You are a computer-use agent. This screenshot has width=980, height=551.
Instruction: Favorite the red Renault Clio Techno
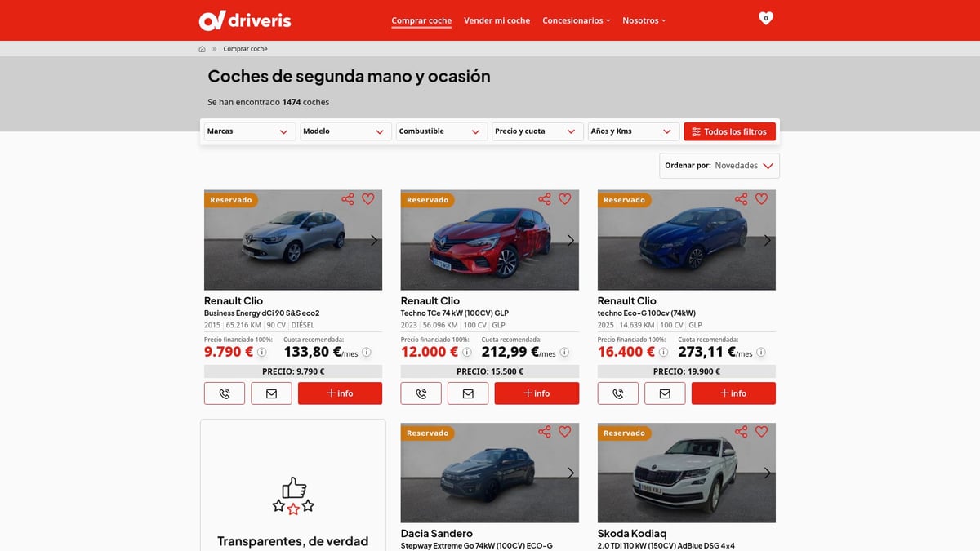point(565,199)
